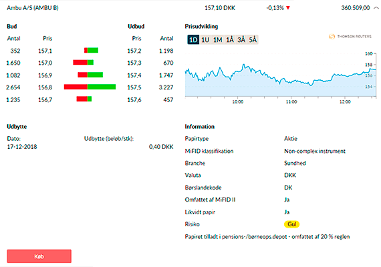Viewport: 381px width, 267px height.
Task: Click the 11:00 chart time label
Action: pos(291,101)
